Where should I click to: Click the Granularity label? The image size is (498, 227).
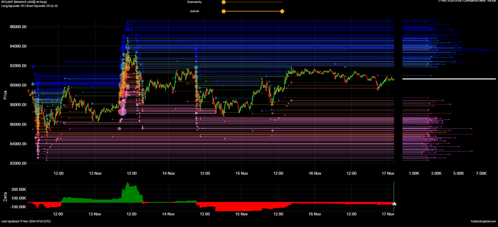tap(194, 2)
